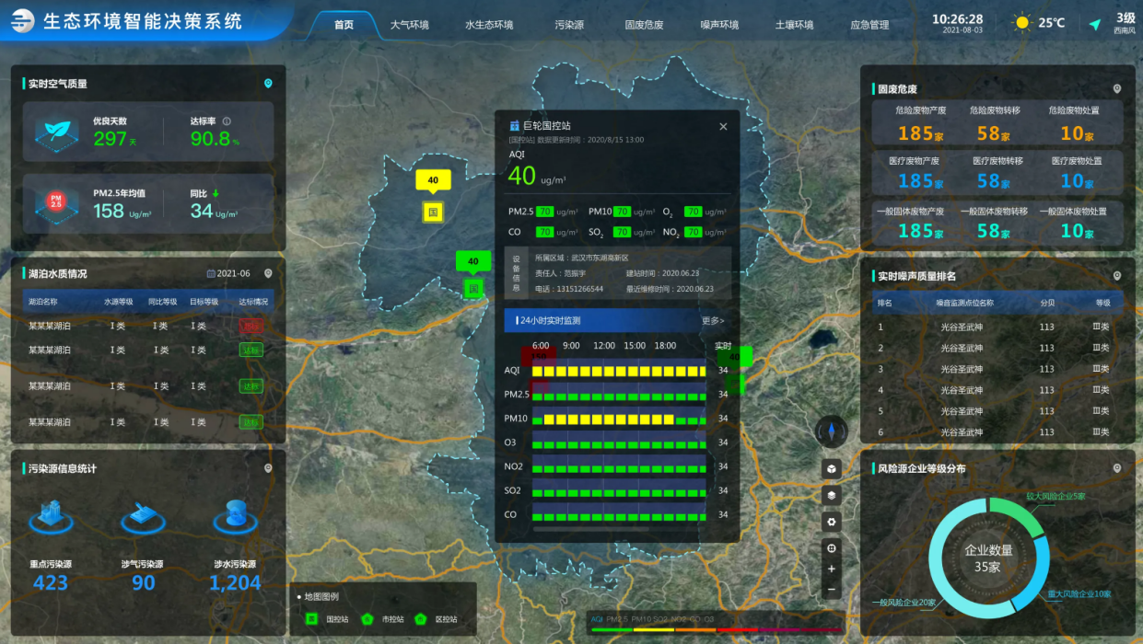1143x644 pixels.
Task: Click location pin on 实时空气质量 panel
Action: [x=268, y=84]
